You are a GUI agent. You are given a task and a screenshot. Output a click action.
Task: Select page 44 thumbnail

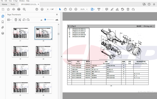click(43, 88)
